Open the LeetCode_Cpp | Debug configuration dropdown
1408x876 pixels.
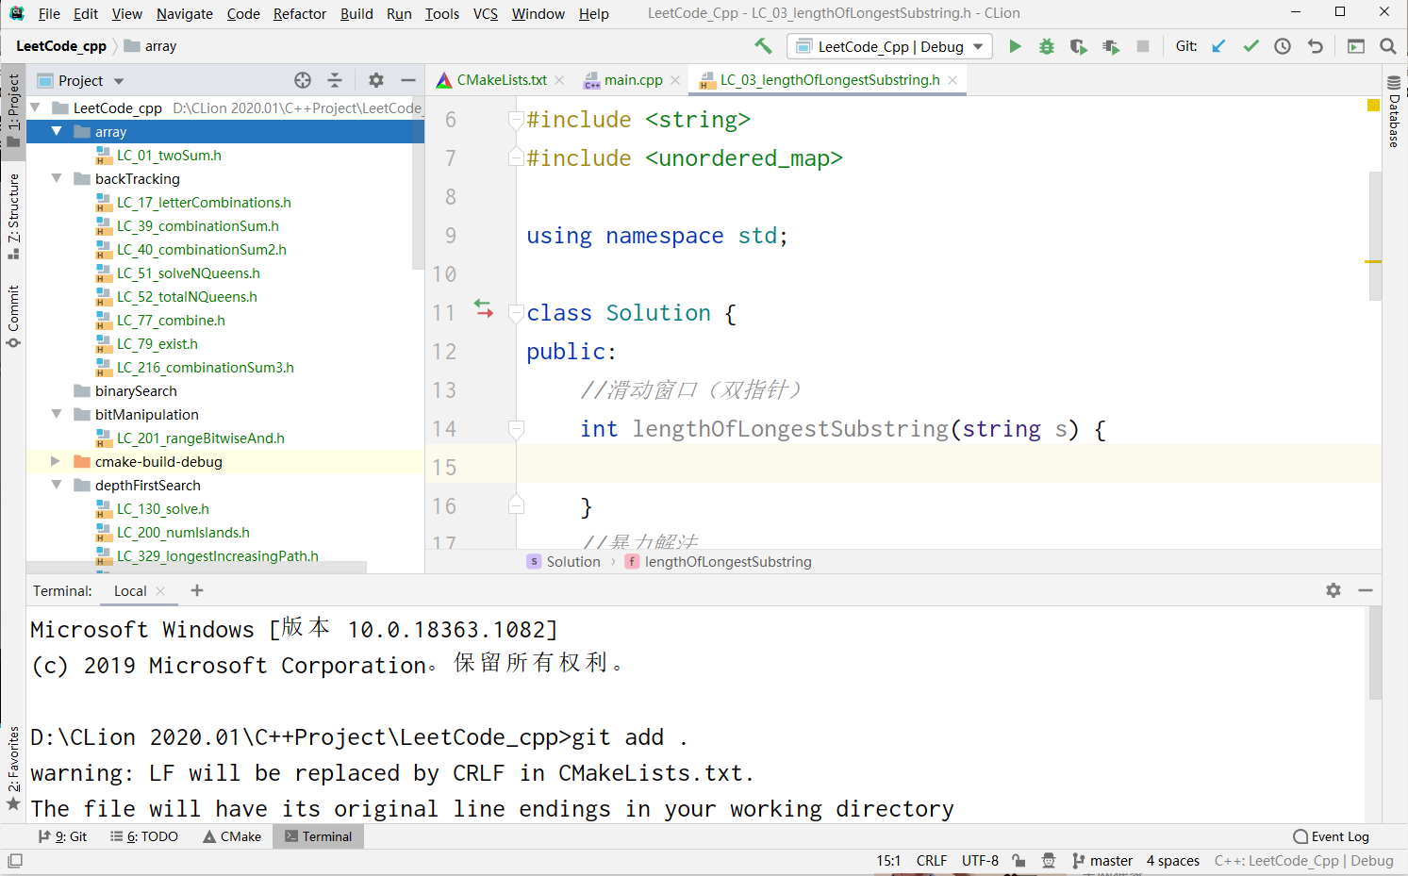tap(889, 46)
